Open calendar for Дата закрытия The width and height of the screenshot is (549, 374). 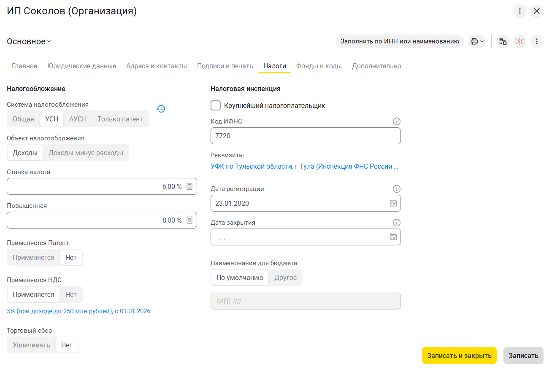[393, 237]
